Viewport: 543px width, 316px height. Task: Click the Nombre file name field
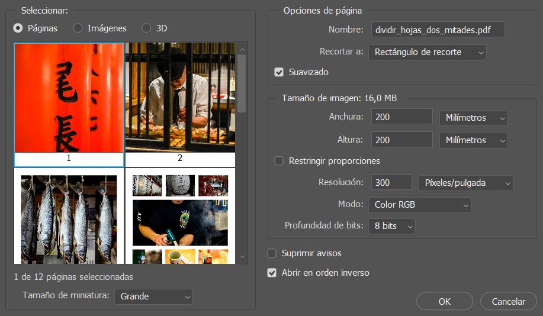coord(438,30)
